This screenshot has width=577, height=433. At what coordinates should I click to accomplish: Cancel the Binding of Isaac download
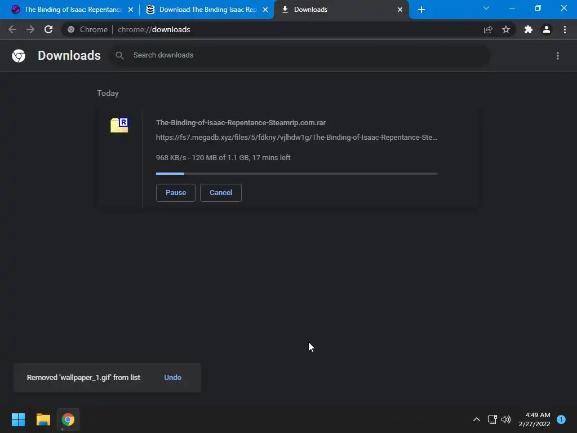tap(221, 193)
